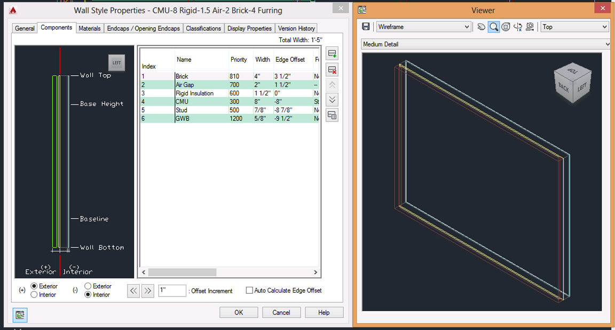
Task: Select the Orbit tool in Viewer
Action: [506, 27]
